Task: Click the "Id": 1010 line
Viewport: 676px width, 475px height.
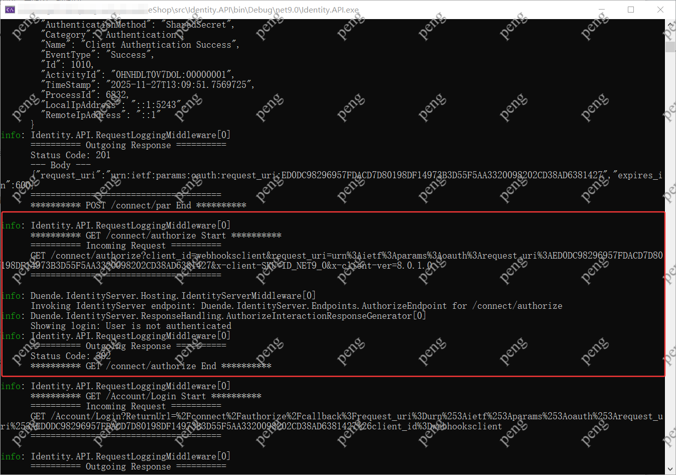Action: [67, 65]
